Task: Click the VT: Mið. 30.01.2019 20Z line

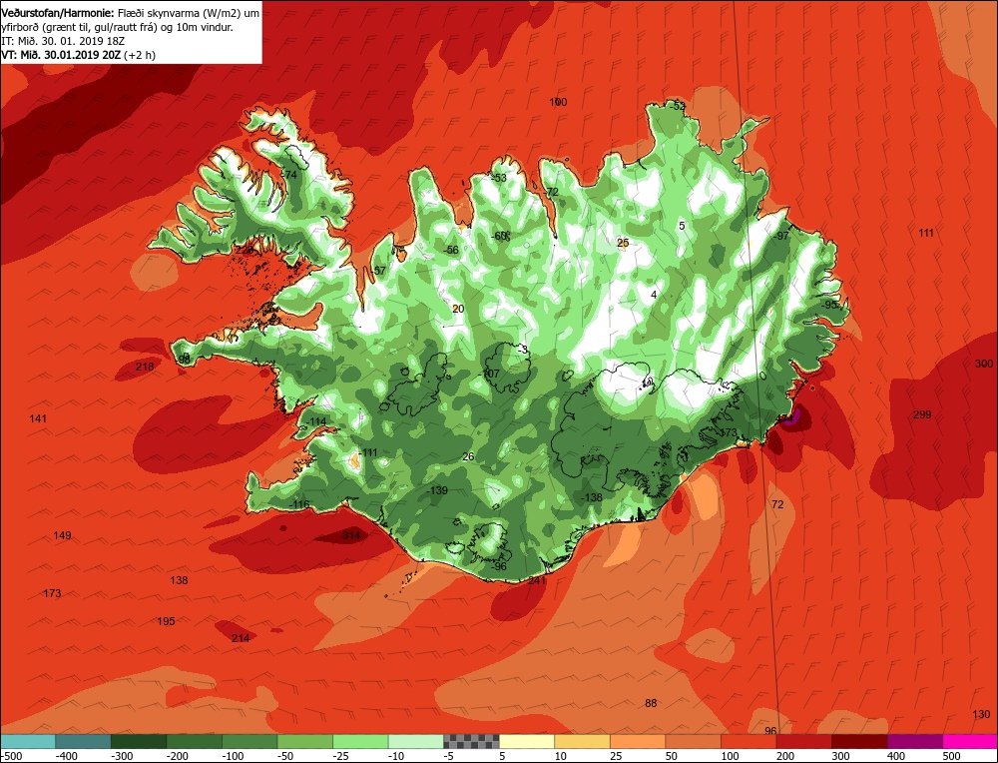Action: pyautogui.click(x=78, y=55)
